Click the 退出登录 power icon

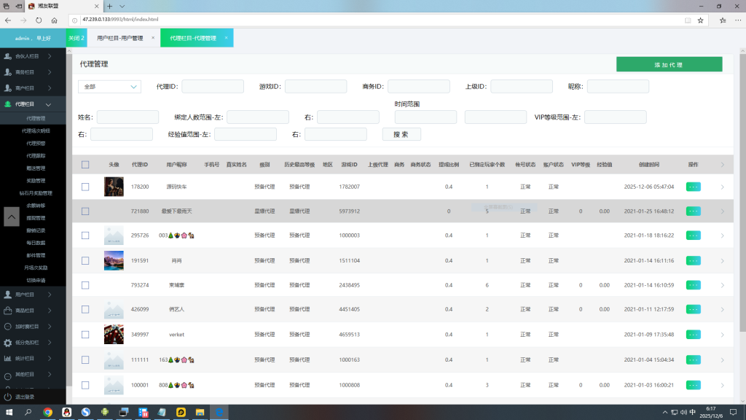(x=8, y=397)
